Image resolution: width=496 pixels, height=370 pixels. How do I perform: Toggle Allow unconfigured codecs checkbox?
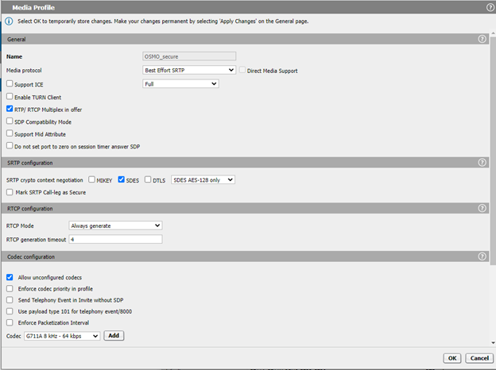(10, 277)
